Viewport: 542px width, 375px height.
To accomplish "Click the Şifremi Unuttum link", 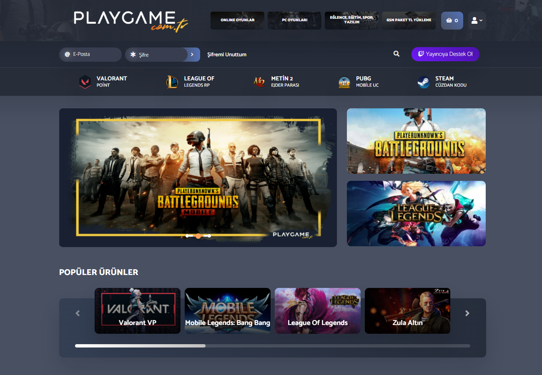I will point(227,55).
